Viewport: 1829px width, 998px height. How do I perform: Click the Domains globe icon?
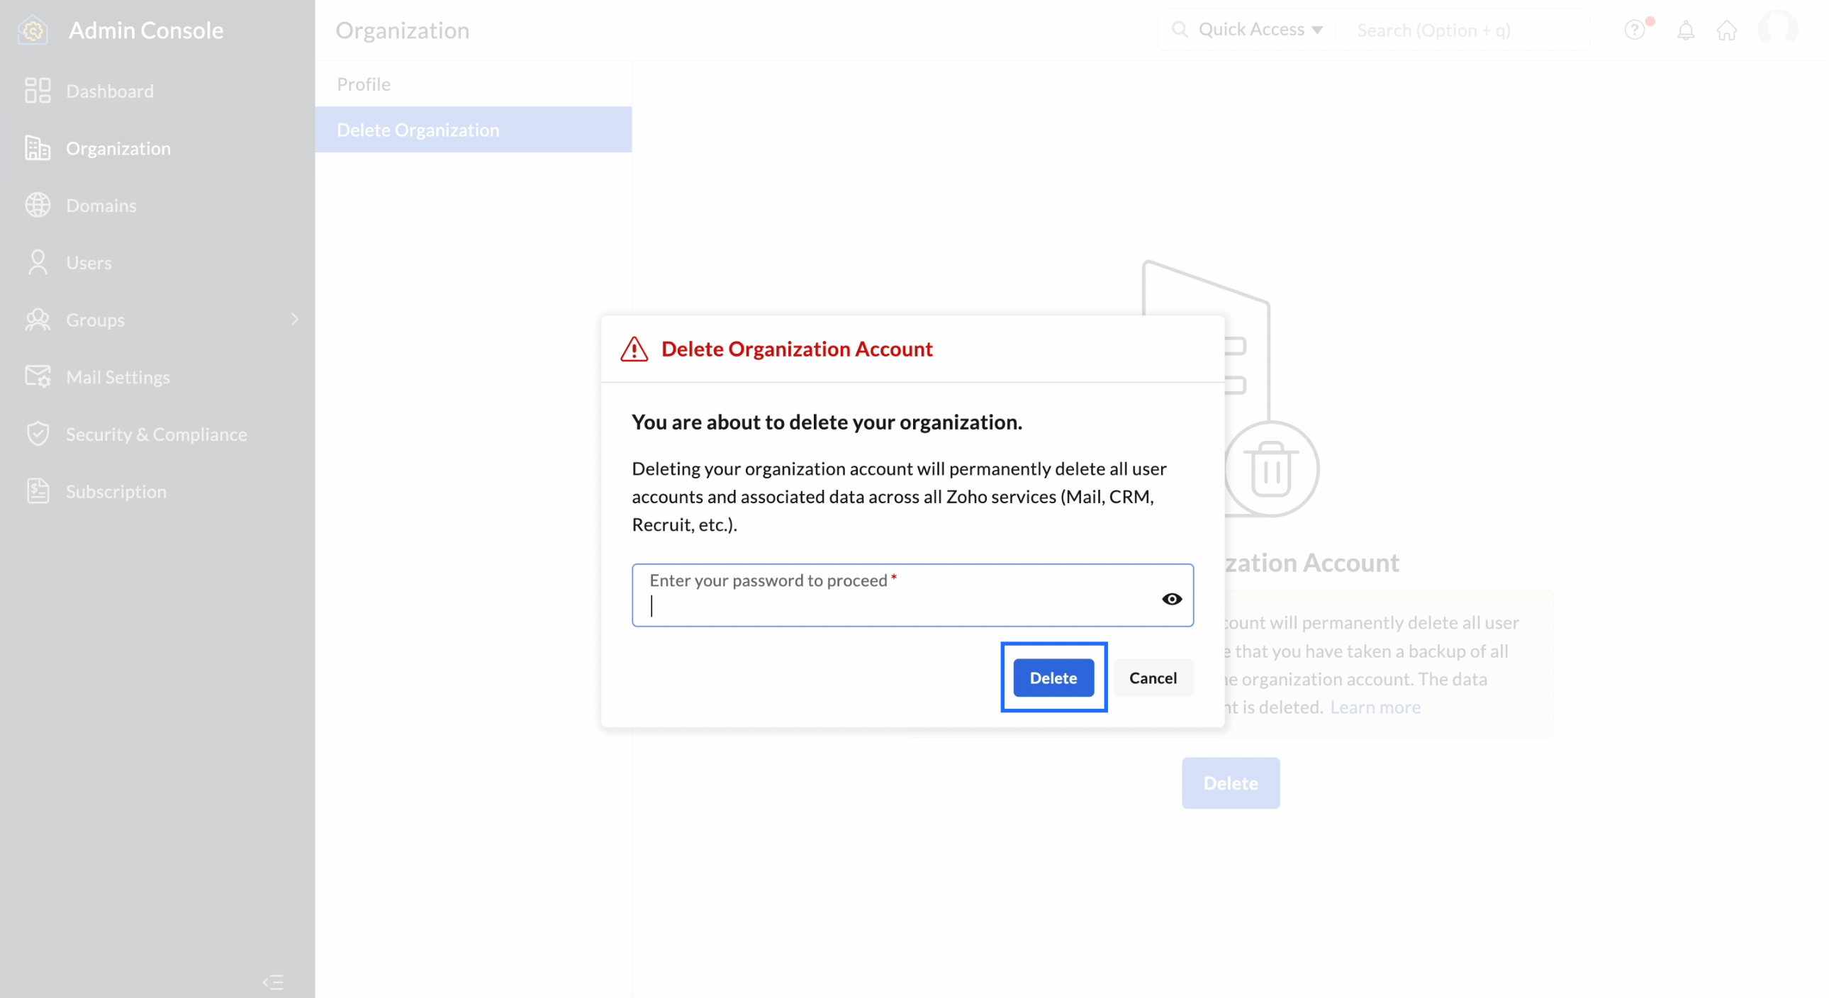pyautogui.click(x=37, y=205)
